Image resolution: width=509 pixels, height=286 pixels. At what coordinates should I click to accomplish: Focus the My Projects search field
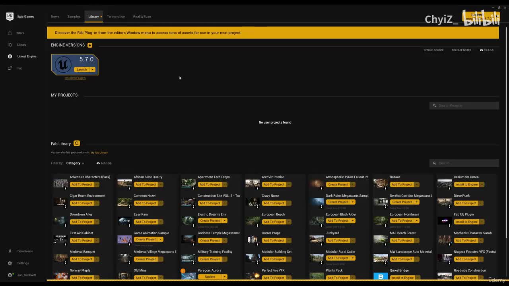pos(464,106)
